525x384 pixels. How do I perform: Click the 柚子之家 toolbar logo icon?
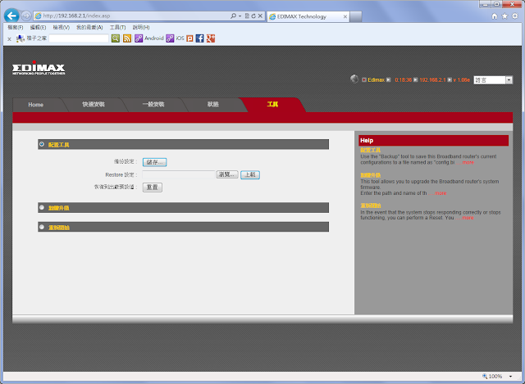(21, 38)
